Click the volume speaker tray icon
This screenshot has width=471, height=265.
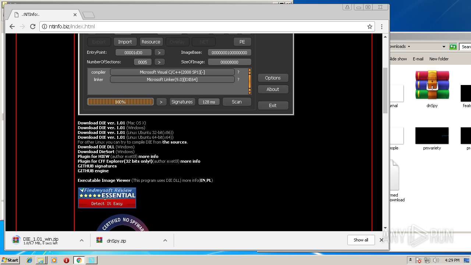pyautogui.click(x=436, y=260)
